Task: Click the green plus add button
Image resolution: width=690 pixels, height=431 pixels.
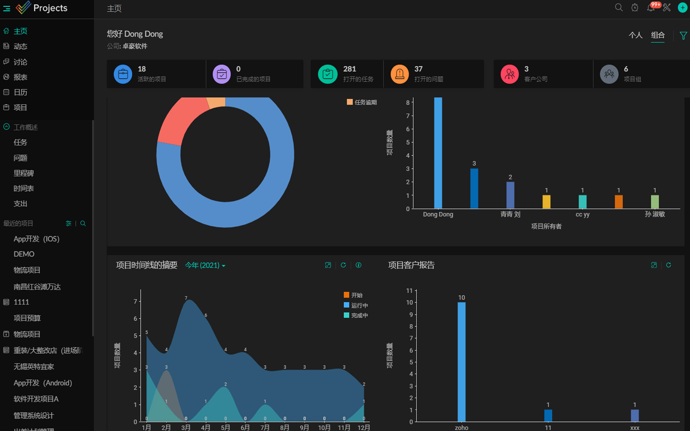Action: pos(682,8)
